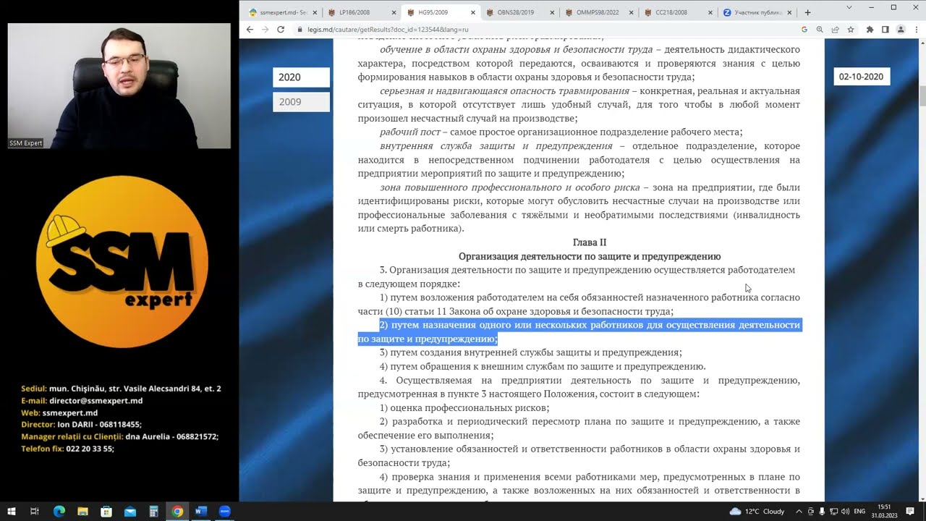
Task: Click line '4) путем обращения к внешним службам'
Action: coord(543,366)
